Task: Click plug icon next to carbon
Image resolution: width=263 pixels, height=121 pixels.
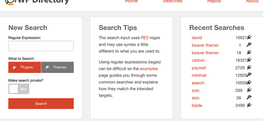Action: (x=249, y=60)
